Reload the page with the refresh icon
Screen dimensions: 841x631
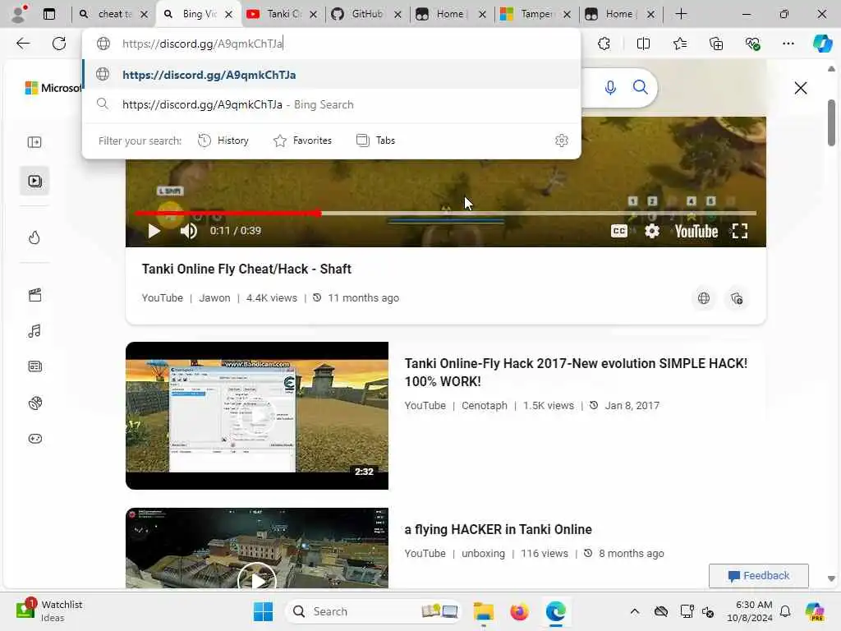click(x=59, y=44)
